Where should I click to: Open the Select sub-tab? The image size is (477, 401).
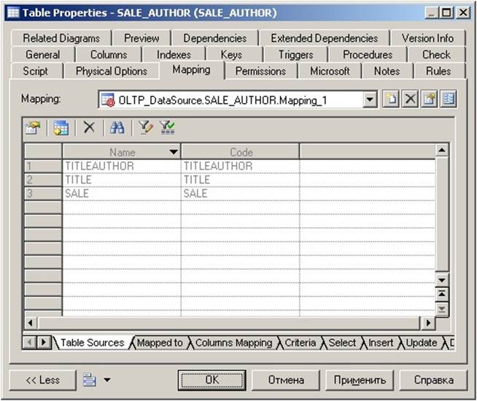point(342,343)
